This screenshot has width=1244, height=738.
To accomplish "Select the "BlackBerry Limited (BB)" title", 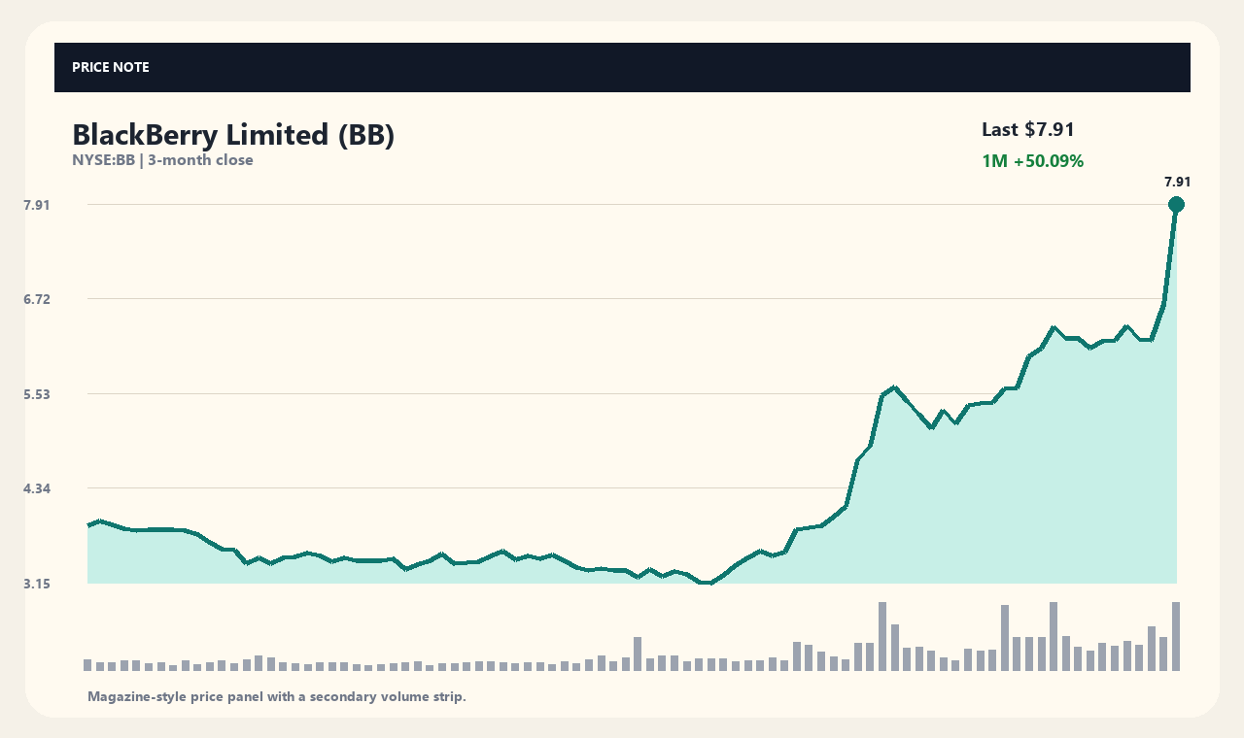I will click(233, 135).
